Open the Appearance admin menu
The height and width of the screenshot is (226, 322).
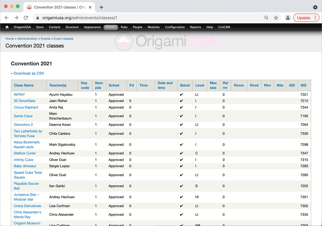[x=92, y=27]
